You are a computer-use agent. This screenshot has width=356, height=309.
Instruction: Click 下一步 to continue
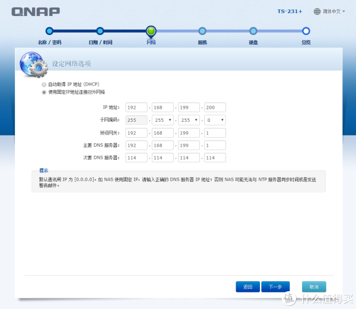coord(275,286)
